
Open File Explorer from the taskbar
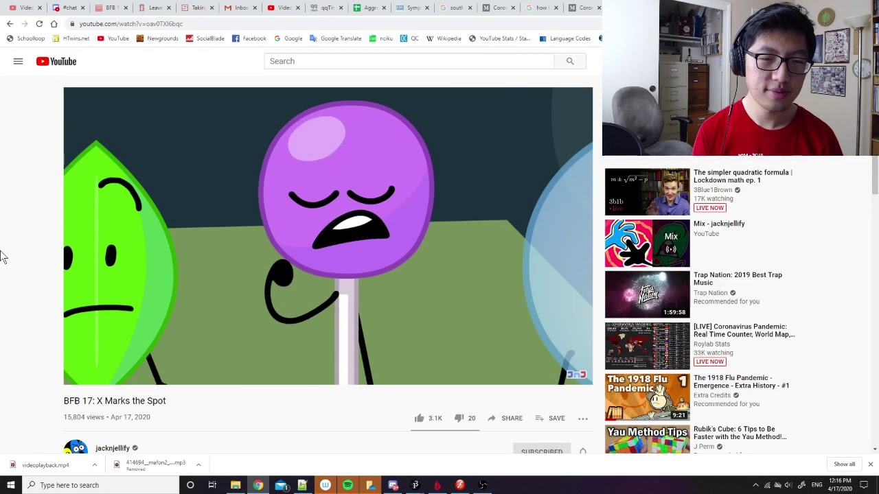pyautogui.click(x=235, y=485)
